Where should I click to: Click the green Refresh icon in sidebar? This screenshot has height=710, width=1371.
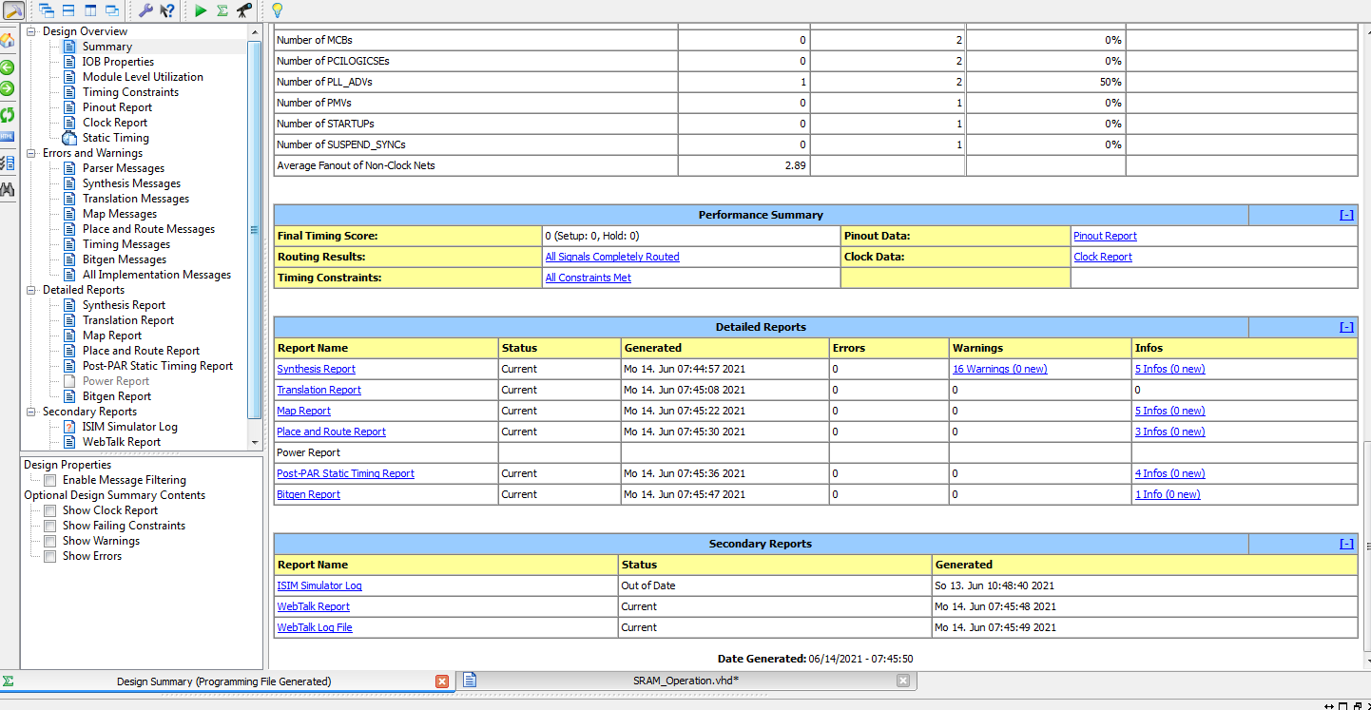(x=8, y=115)
